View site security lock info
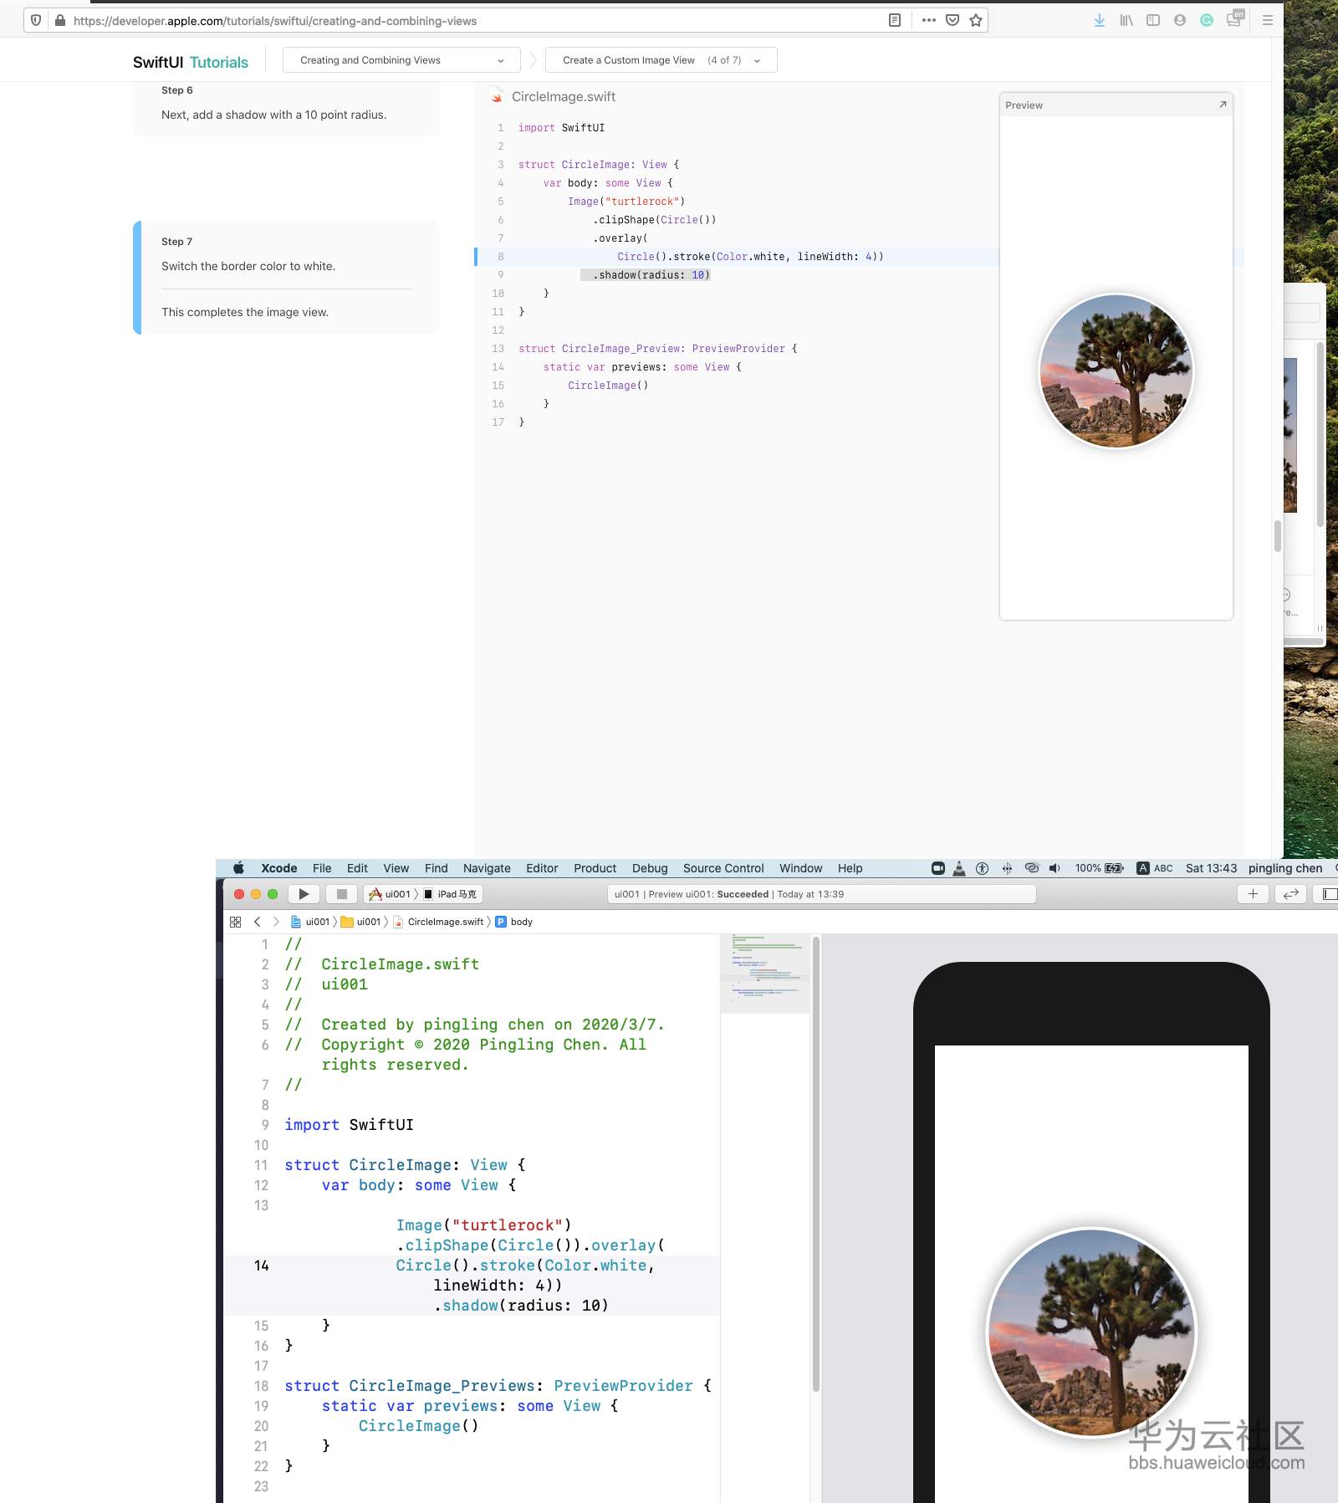 [60, 20]
